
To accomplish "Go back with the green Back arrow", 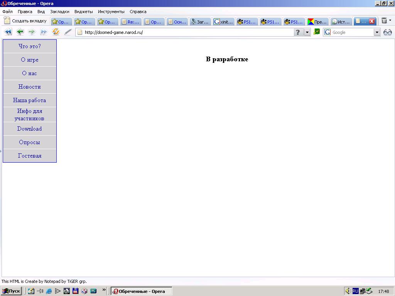I will click(20, 32).
